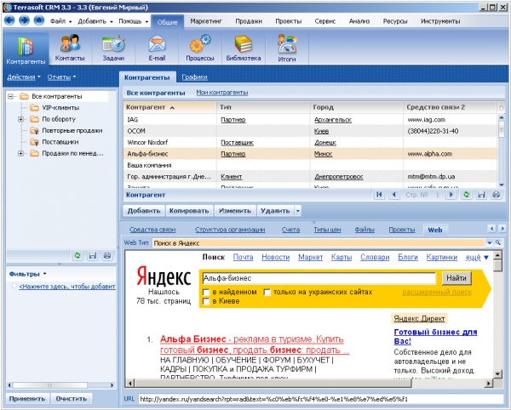511x410 pixels.
Task: Switch to the Проекты top tab
Action: (289, 21)
